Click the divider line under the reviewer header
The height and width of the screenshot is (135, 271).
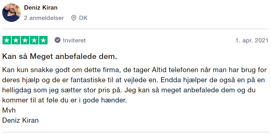[136, 29]
